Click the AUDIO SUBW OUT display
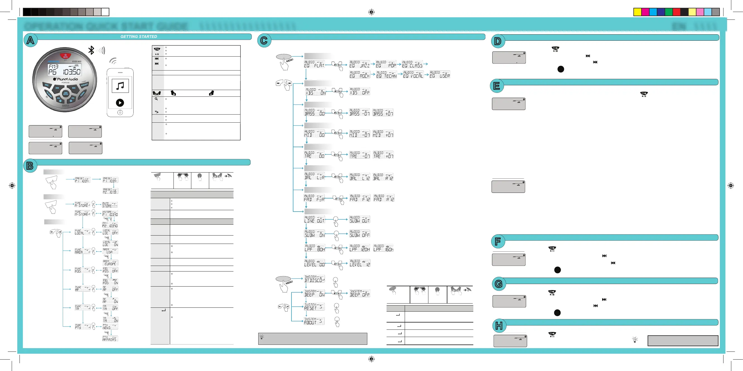The image size is (743, 371). 360,219
